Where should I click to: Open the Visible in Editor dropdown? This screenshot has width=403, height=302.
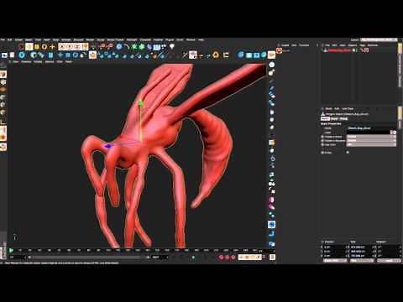click(372, 137)
